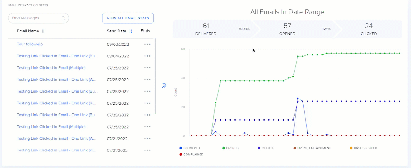Open stats menu for Tour follow-up email
The image size is (411, 168).
click(147, 44)
